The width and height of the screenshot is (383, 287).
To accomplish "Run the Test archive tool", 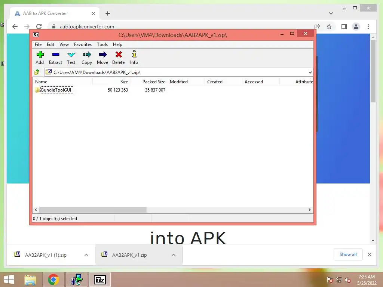I will pyautogui.click(x=71, y=58).
